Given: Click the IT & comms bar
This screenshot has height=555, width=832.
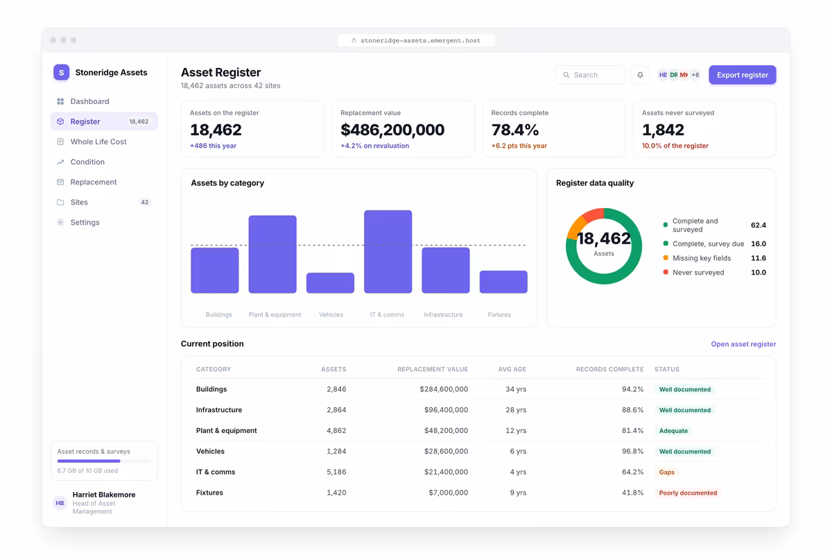Looking at the screenshot, I should click(x=388, y=252).
